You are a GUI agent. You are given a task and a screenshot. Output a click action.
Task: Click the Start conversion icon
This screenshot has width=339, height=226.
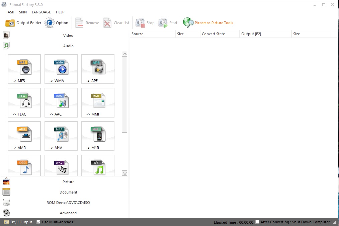pos(163,23)
